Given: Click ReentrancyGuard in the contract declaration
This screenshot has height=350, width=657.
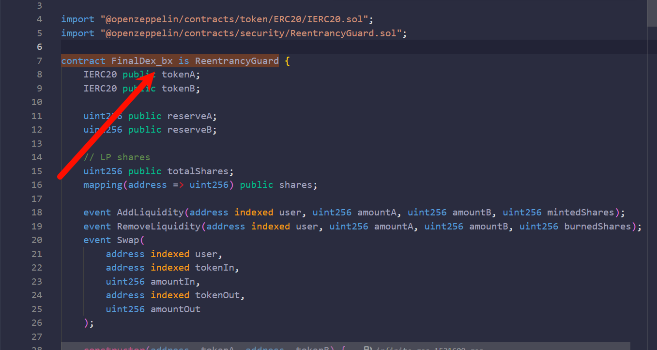Looking at the screenshot, I should pos(237,61).
